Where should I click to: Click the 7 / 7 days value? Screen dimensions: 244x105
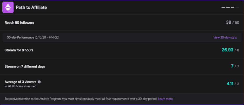pos(235,66)
